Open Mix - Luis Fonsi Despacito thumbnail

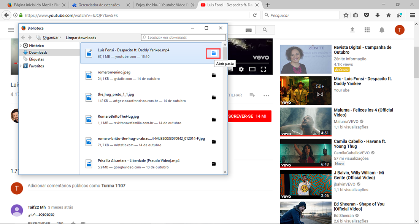click(x=306, y=91)
